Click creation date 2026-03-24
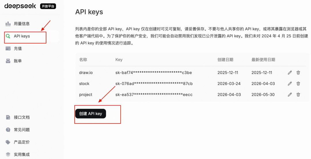 click(x=229, y=84)
